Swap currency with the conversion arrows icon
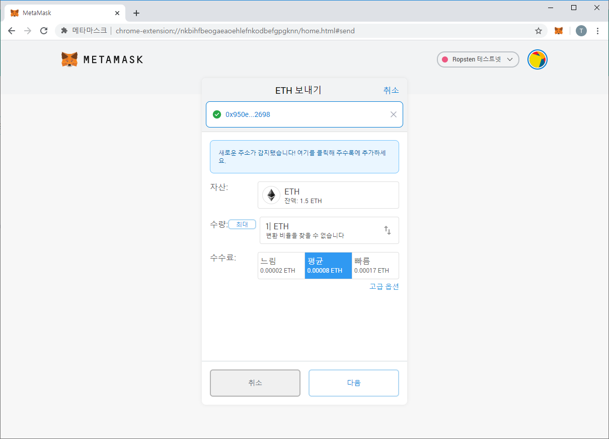 (388, 230)
